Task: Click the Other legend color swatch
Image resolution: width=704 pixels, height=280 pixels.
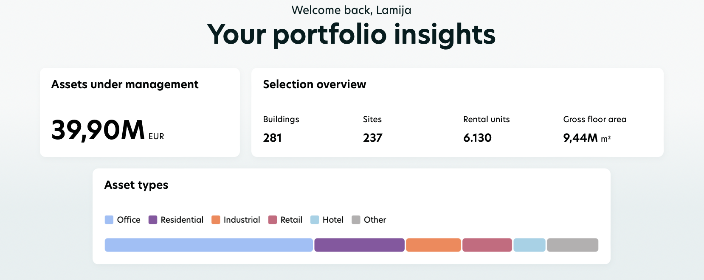Action: (x=356, y=220)
